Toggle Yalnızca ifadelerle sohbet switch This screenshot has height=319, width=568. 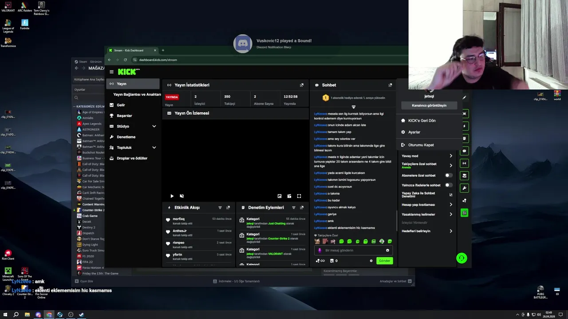tap(449, 185)
